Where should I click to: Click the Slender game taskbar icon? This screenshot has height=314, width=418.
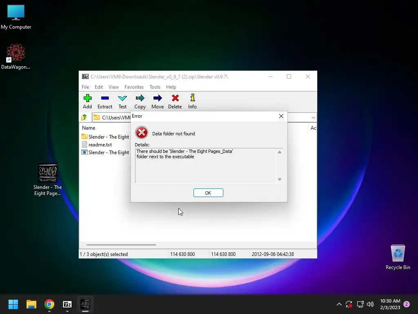(85, 304)
